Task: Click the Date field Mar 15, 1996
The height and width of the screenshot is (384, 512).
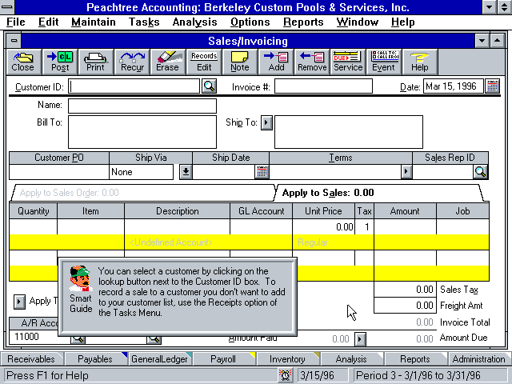Action: (x=454, y=86)
